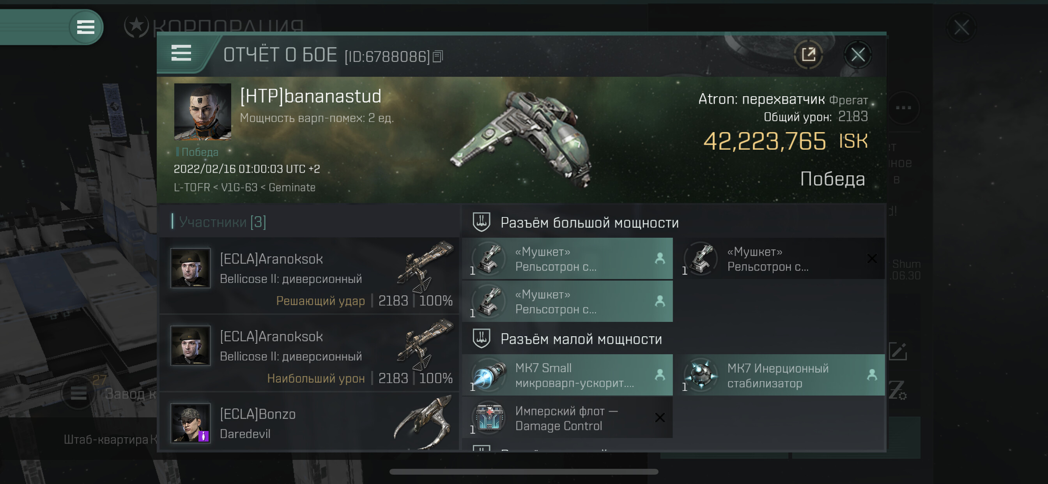
Task: Select the MK7 inertial stabilizer module icon
Action: pyautogui.click(x=701, y=374)
